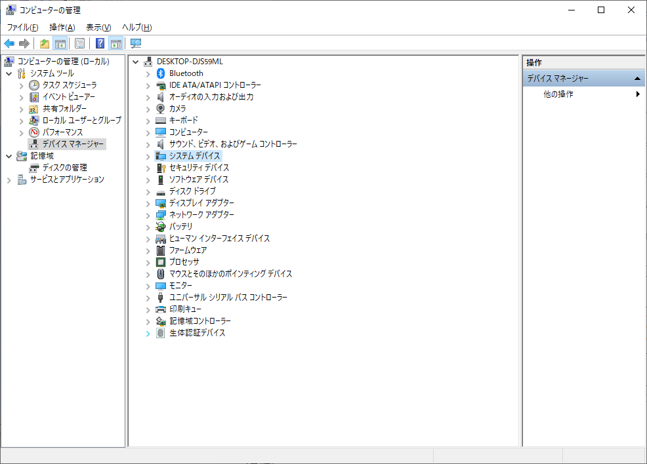Expand サービスとアプリケーション in left tree
647x464 pixels.
click(9, 180)
